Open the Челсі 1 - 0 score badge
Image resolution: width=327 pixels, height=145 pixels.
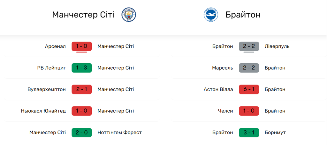[249, 111]
